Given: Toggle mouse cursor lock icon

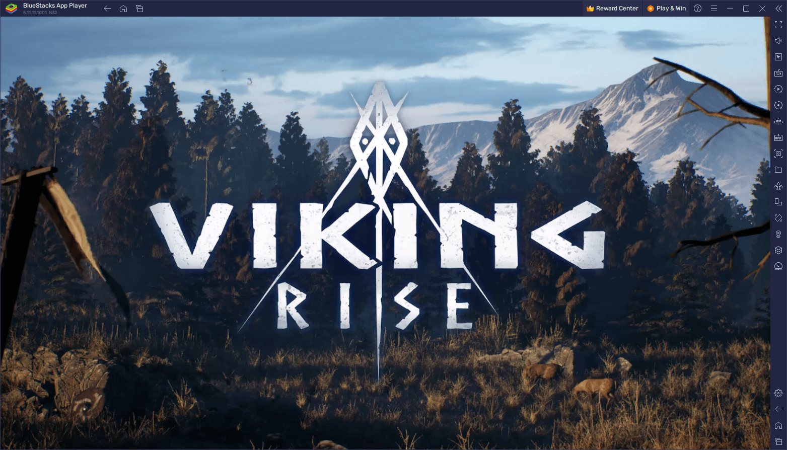Looking at the screenshot, I should [x=778, y=57].
